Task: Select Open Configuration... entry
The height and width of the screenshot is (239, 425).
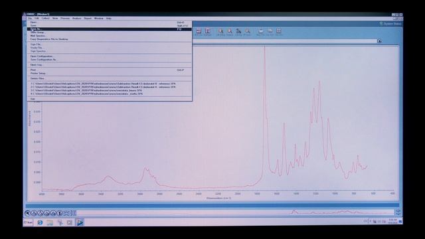Action: 109,56
